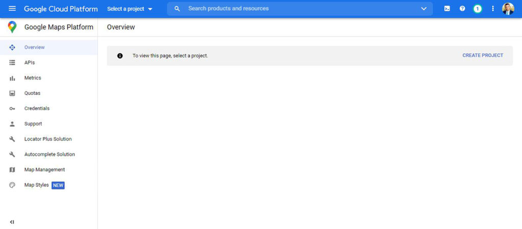
Task: Click the Credentials key icon
Action: click(12, 109)
